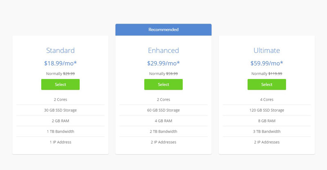Click the $29.99/mo* price
Image resolution: width=327 pixels, height=170 pixels.
[163, 63]
